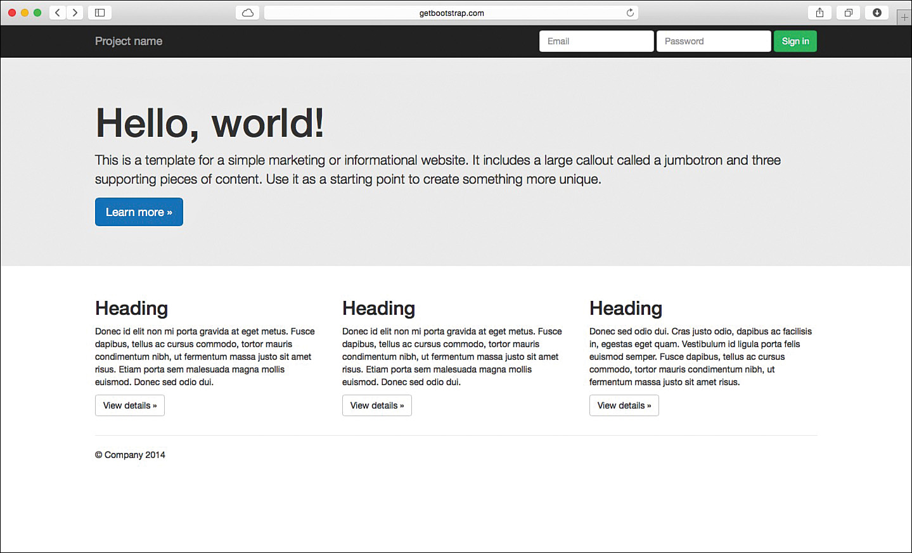Click View details under third Heading
Viewport: 912px width, 553px height.
pos(624,405)
